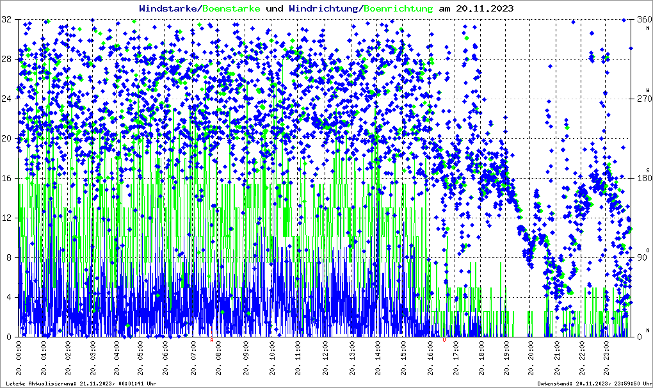Click the "18:00" time axis label

481,350
